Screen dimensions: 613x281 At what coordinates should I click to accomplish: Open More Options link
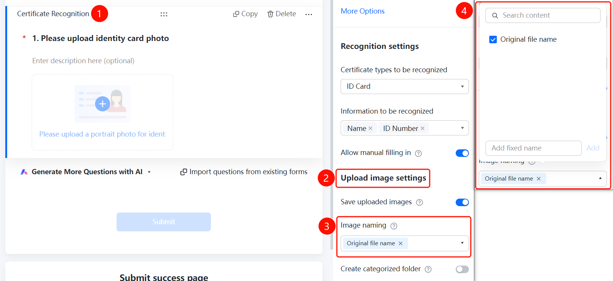click(x=363, y=11)
